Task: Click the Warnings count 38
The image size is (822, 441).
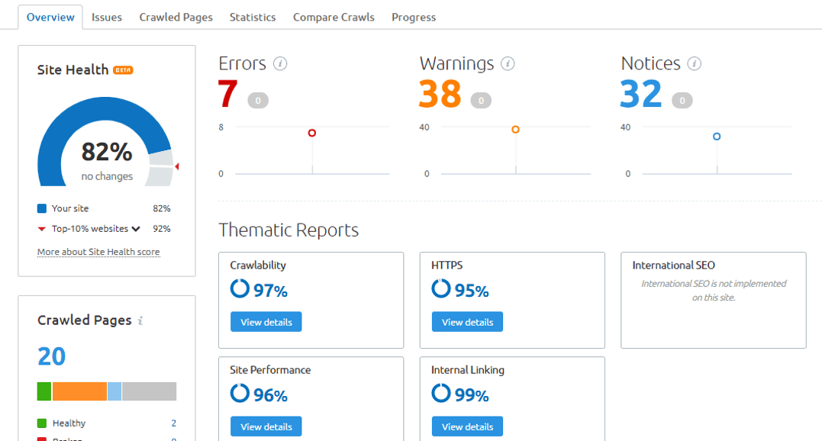Action: [440, 94]
